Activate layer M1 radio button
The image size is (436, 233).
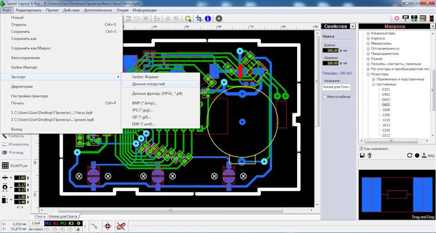tap(48, 229)
